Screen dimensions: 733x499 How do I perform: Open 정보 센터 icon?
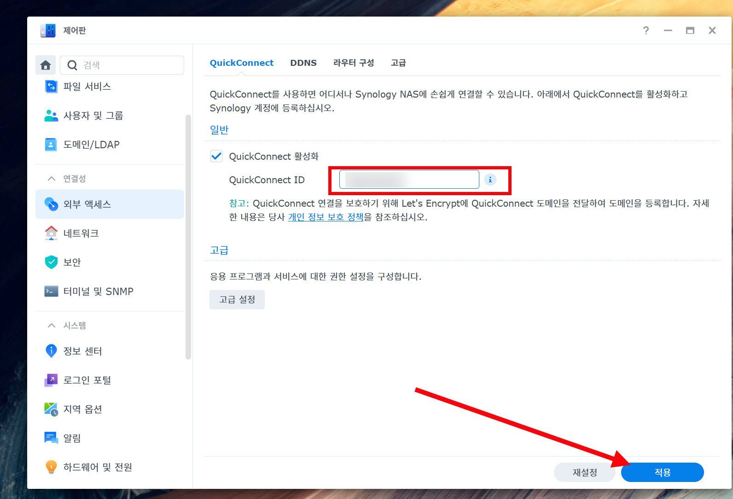click(51, 351)
